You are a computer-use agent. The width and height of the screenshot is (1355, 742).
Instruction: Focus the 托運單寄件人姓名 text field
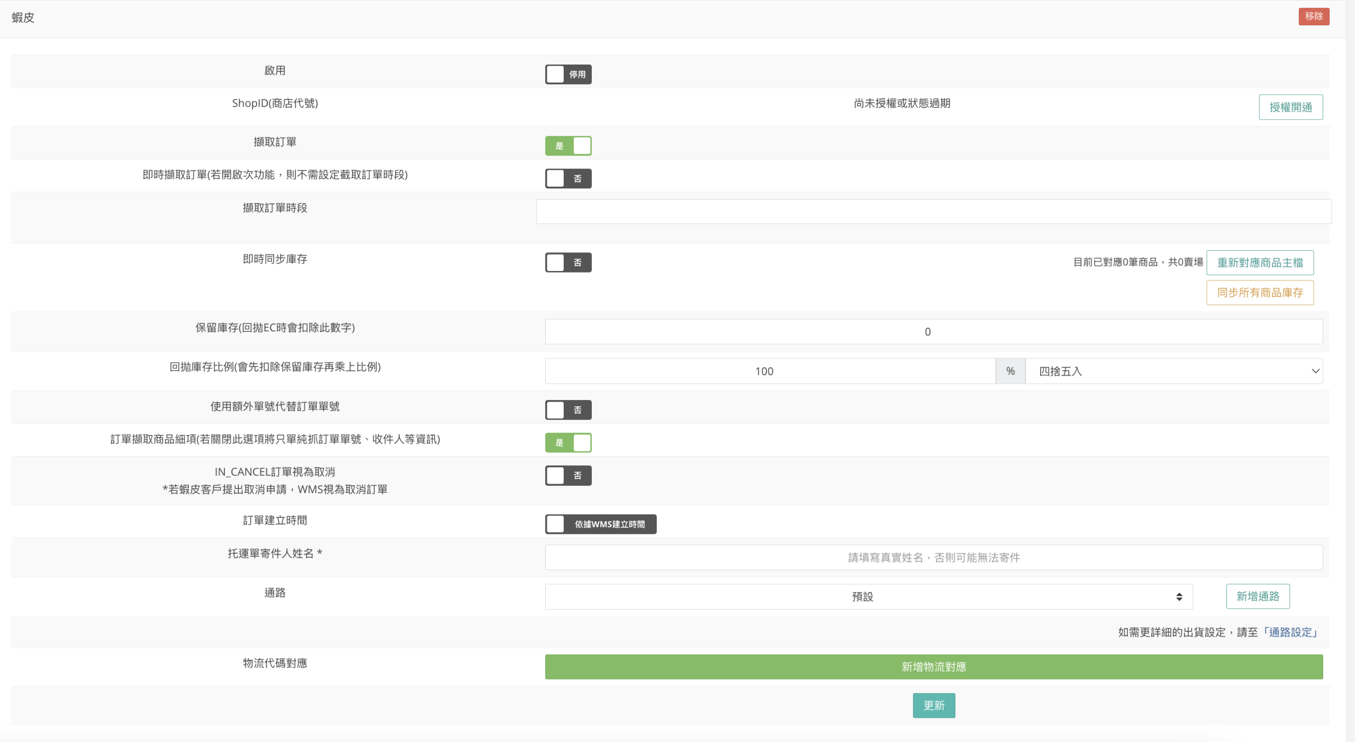[x=933, y=557]
